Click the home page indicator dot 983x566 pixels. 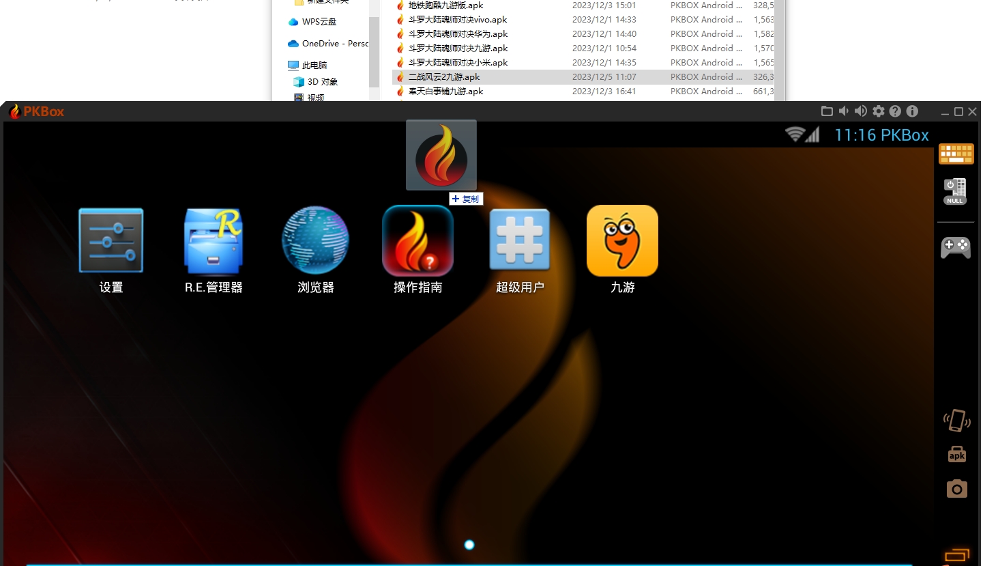[469, 545]
